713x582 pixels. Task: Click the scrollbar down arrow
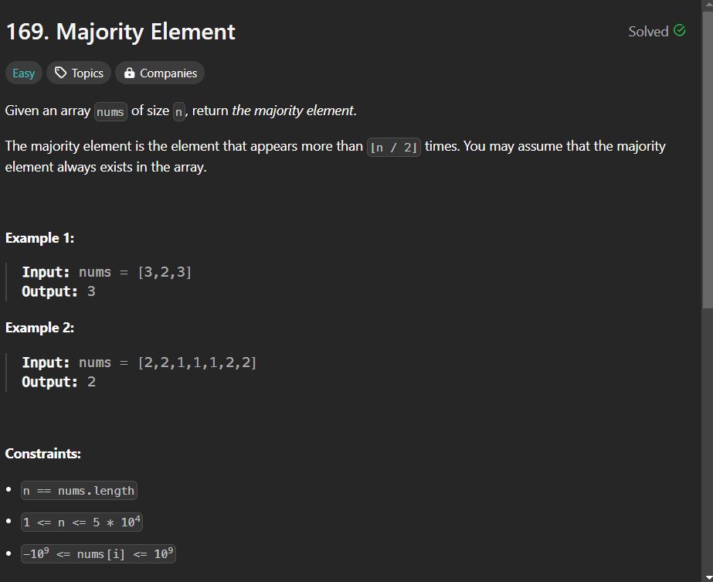point(707,578)
